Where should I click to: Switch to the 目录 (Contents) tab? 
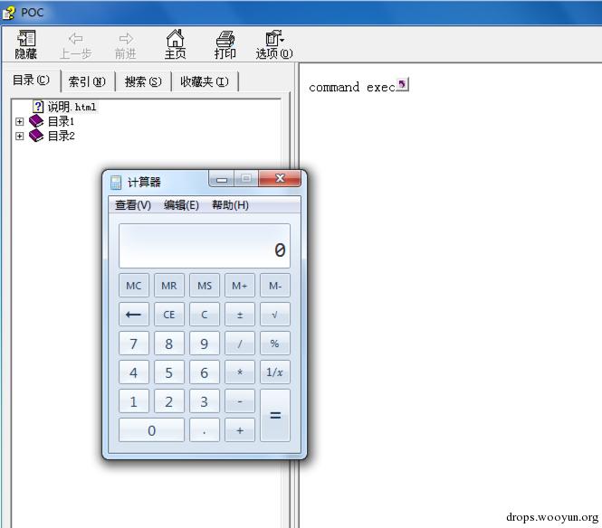click(31, 80)
